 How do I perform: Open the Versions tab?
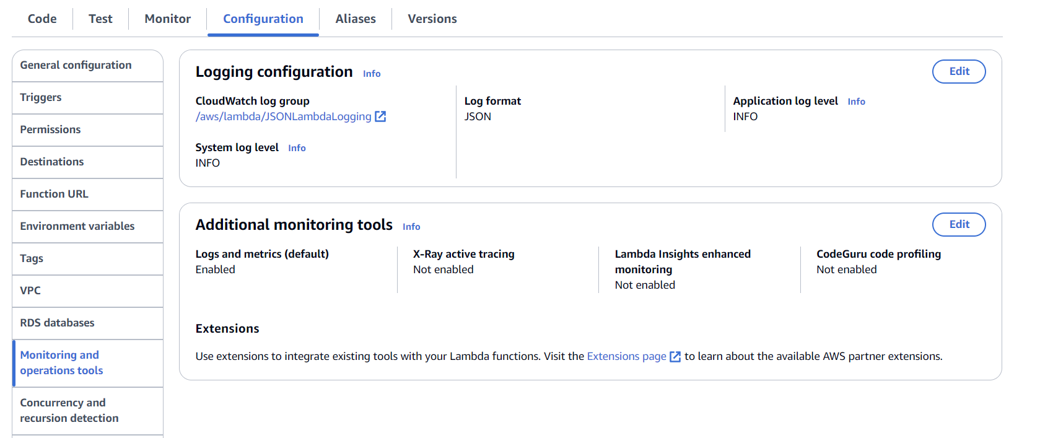pos(432,19)
